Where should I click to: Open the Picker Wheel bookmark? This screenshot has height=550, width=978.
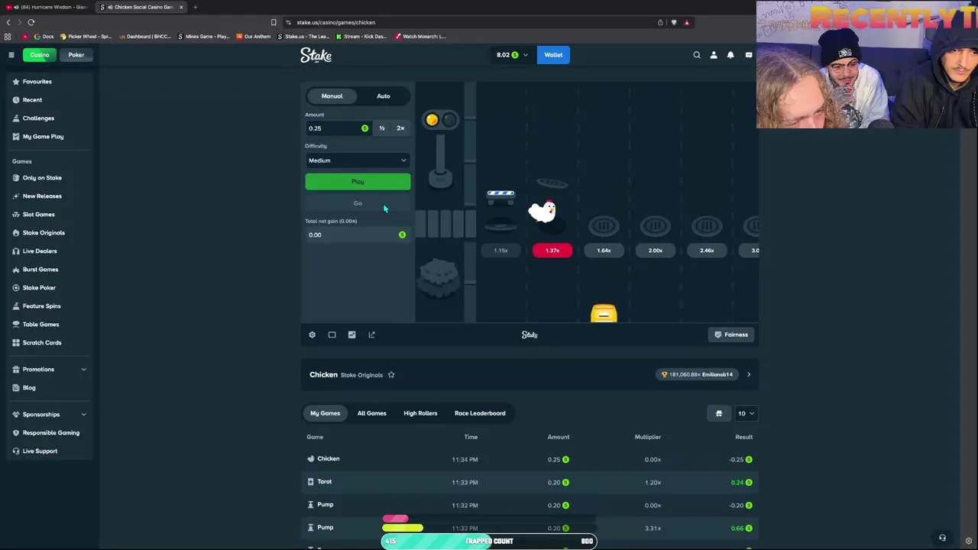[x=85, y=36]
